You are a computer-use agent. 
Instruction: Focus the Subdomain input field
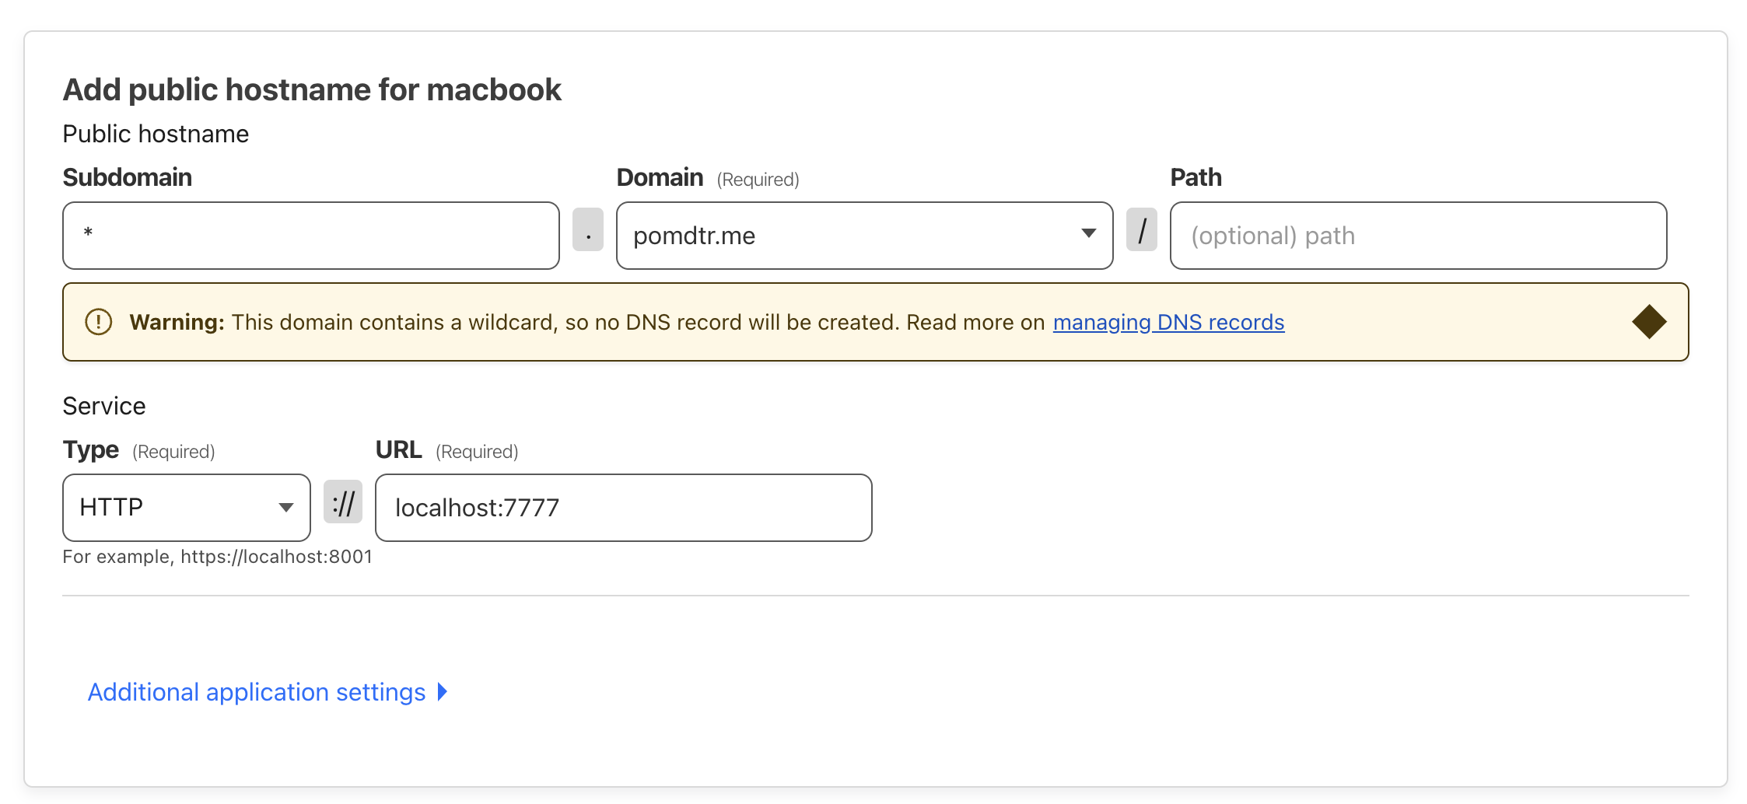point(311,236)
